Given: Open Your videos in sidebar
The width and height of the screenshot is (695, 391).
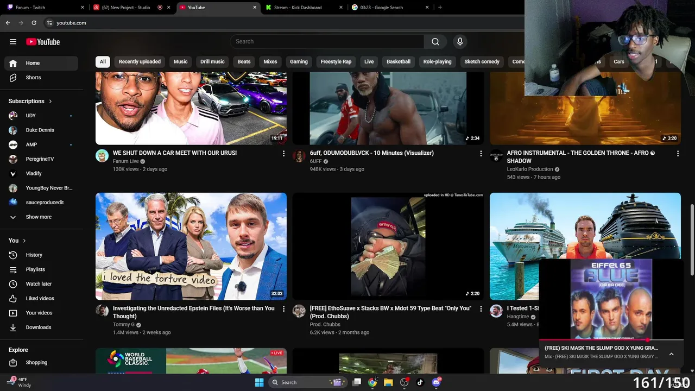Looking at the screenshot, I should click(x=41, y=313).
